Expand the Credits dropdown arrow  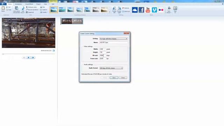(x=47, y=12)
